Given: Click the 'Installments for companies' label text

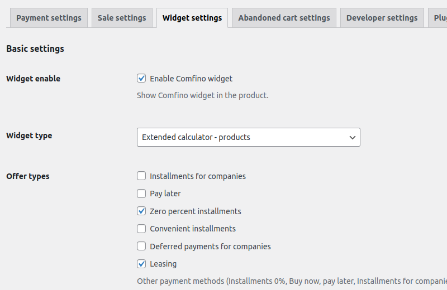Looking at the screenshot, I should [x=198, y=176].
